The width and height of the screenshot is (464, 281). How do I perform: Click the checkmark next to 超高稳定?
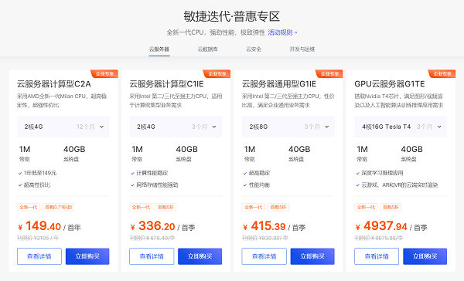245,173
